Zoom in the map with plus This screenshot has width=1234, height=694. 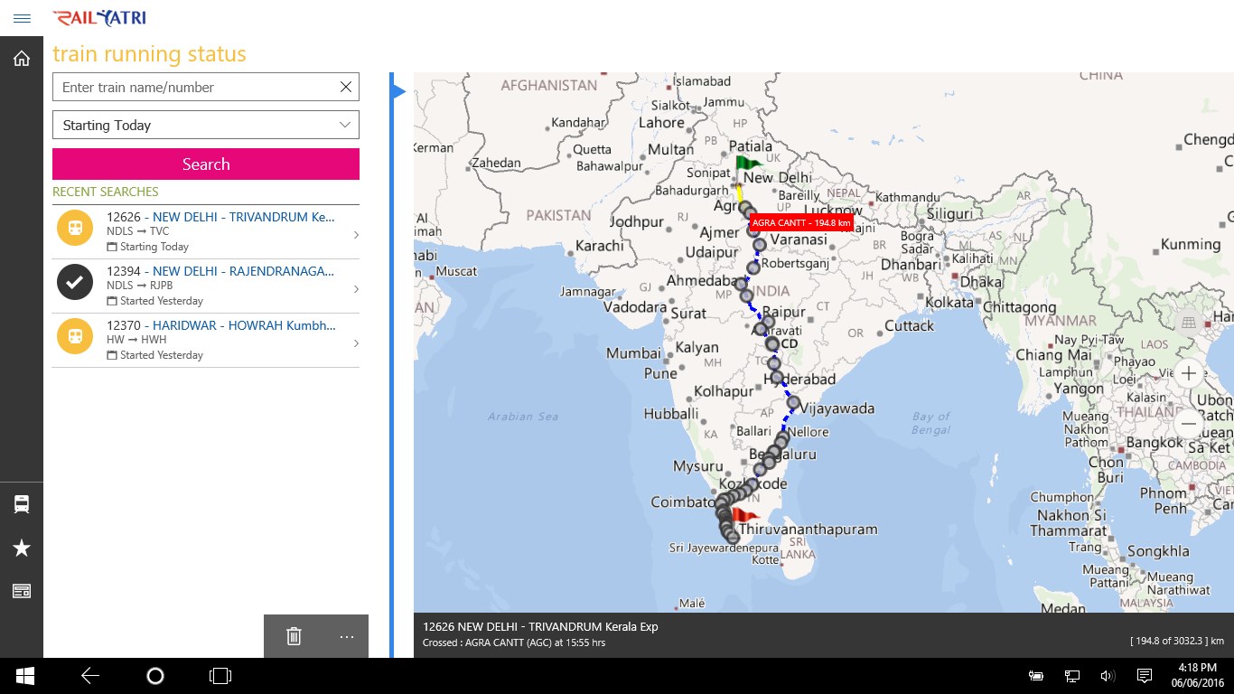tap(1189, 373)
